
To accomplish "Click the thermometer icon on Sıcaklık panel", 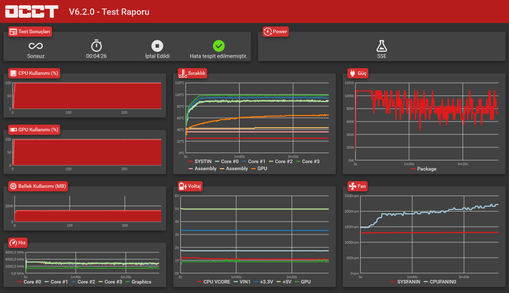I will pos(183,73).
